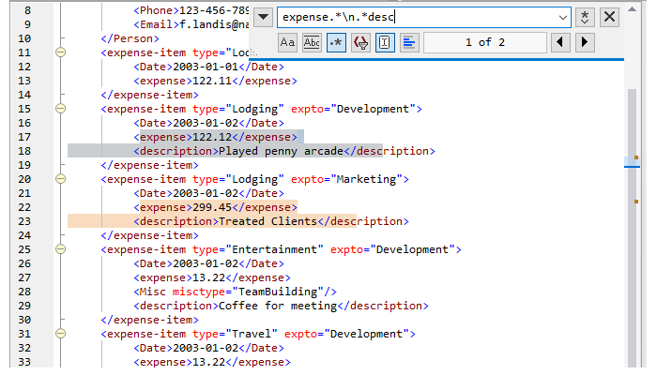Click the text cursor selection icon
This screenshot has height=375, width=657.
coord(386,42)
